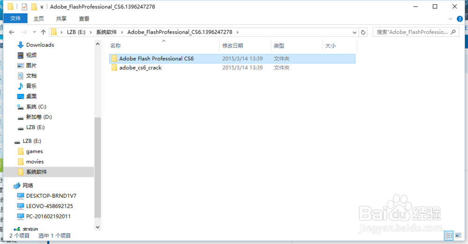Viewport: 468px width, 244px height.
Task: Open the 文档 documents icon
Action: [x=20, y=76]
